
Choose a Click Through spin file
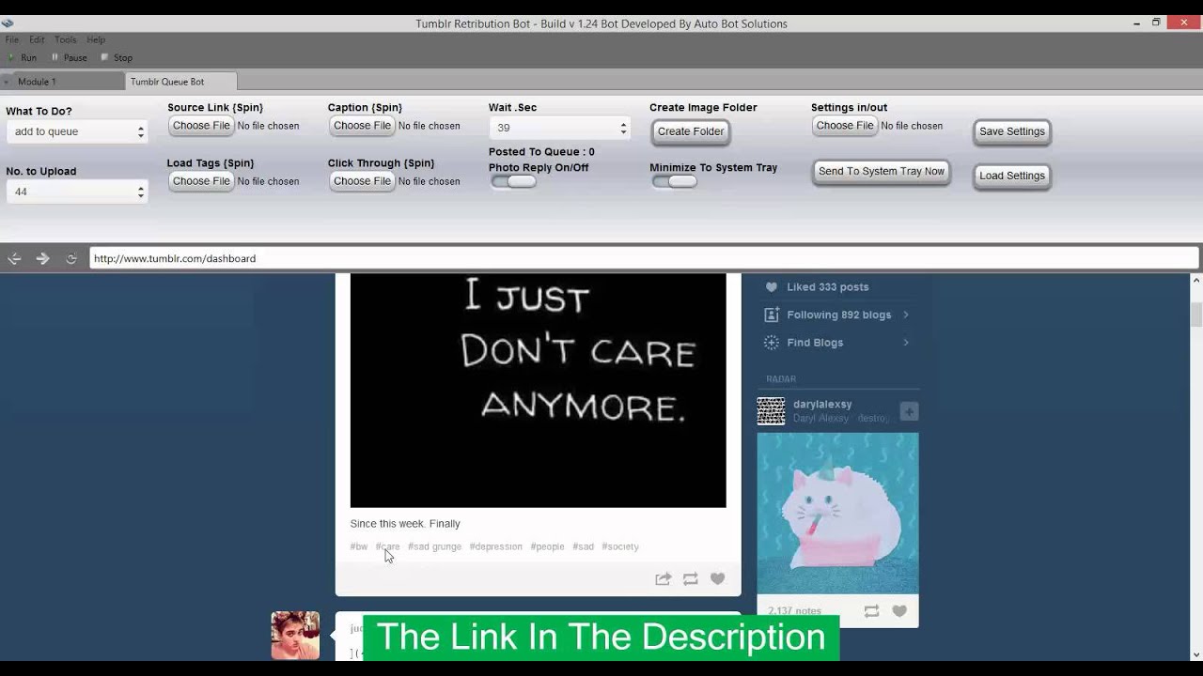tap(362, 181)
